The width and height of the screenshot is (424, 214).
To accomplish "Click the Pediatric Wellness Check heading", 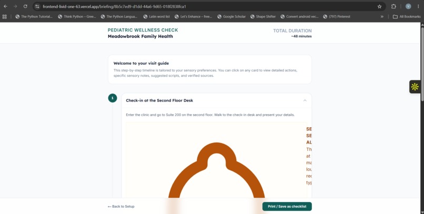I will [x=143, y=30].
